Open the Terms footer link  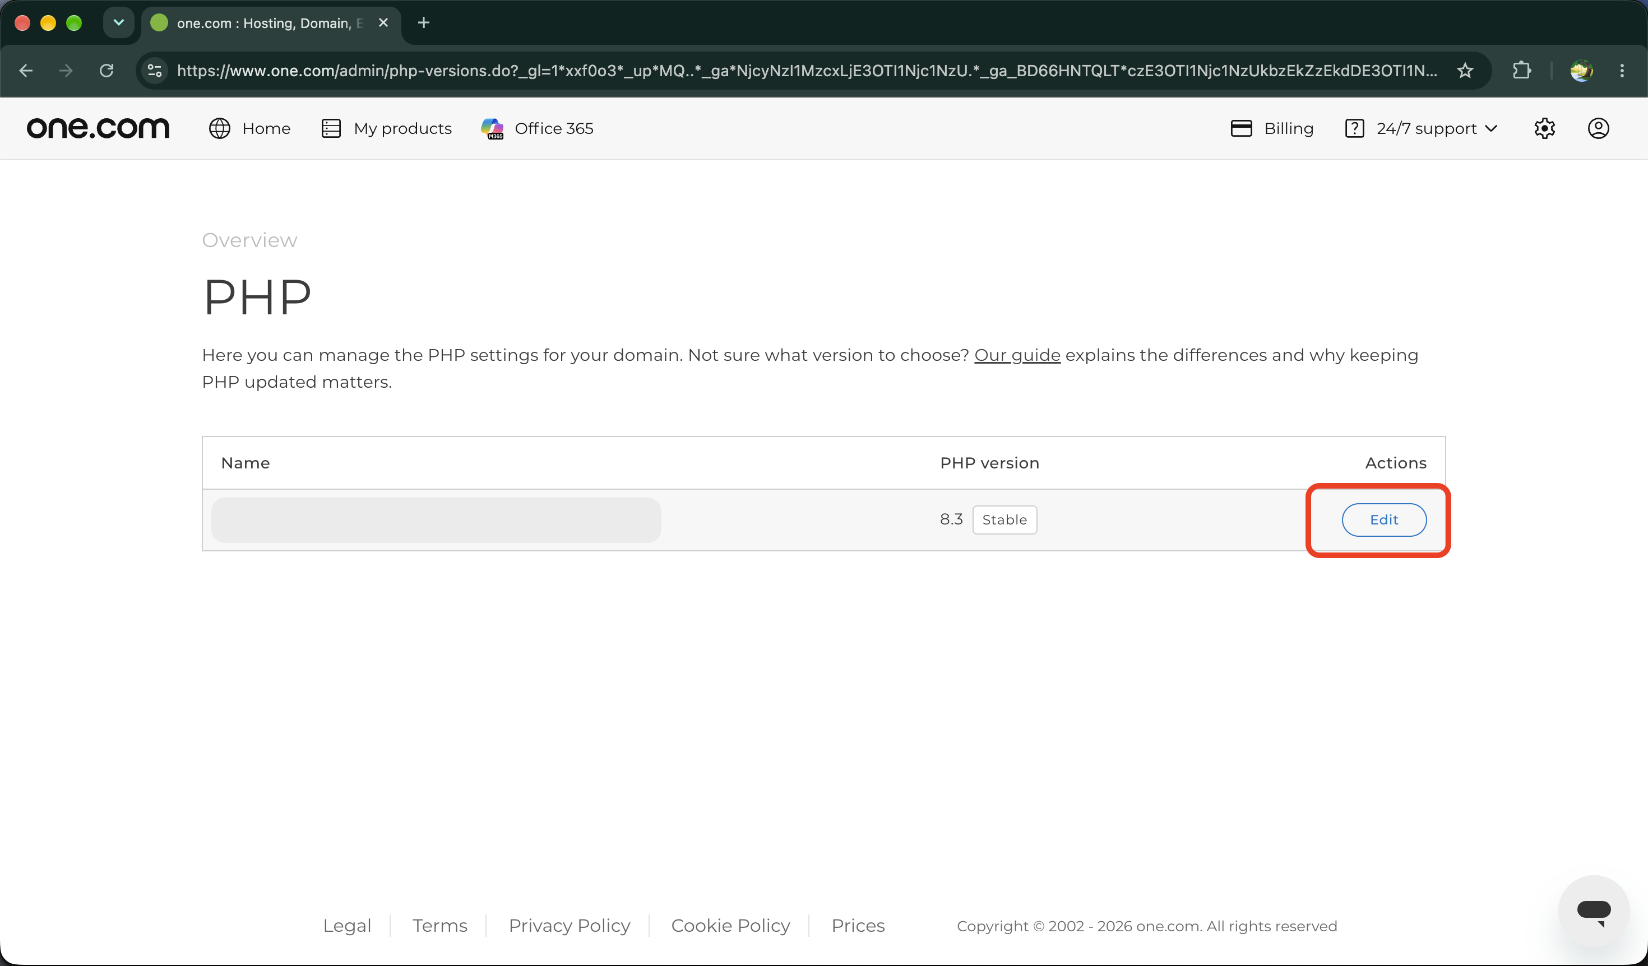[x=440, y=926]
